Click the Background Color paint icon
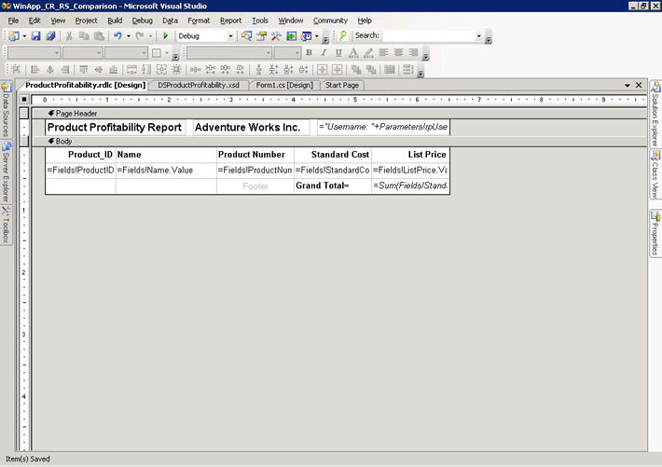 368,53
